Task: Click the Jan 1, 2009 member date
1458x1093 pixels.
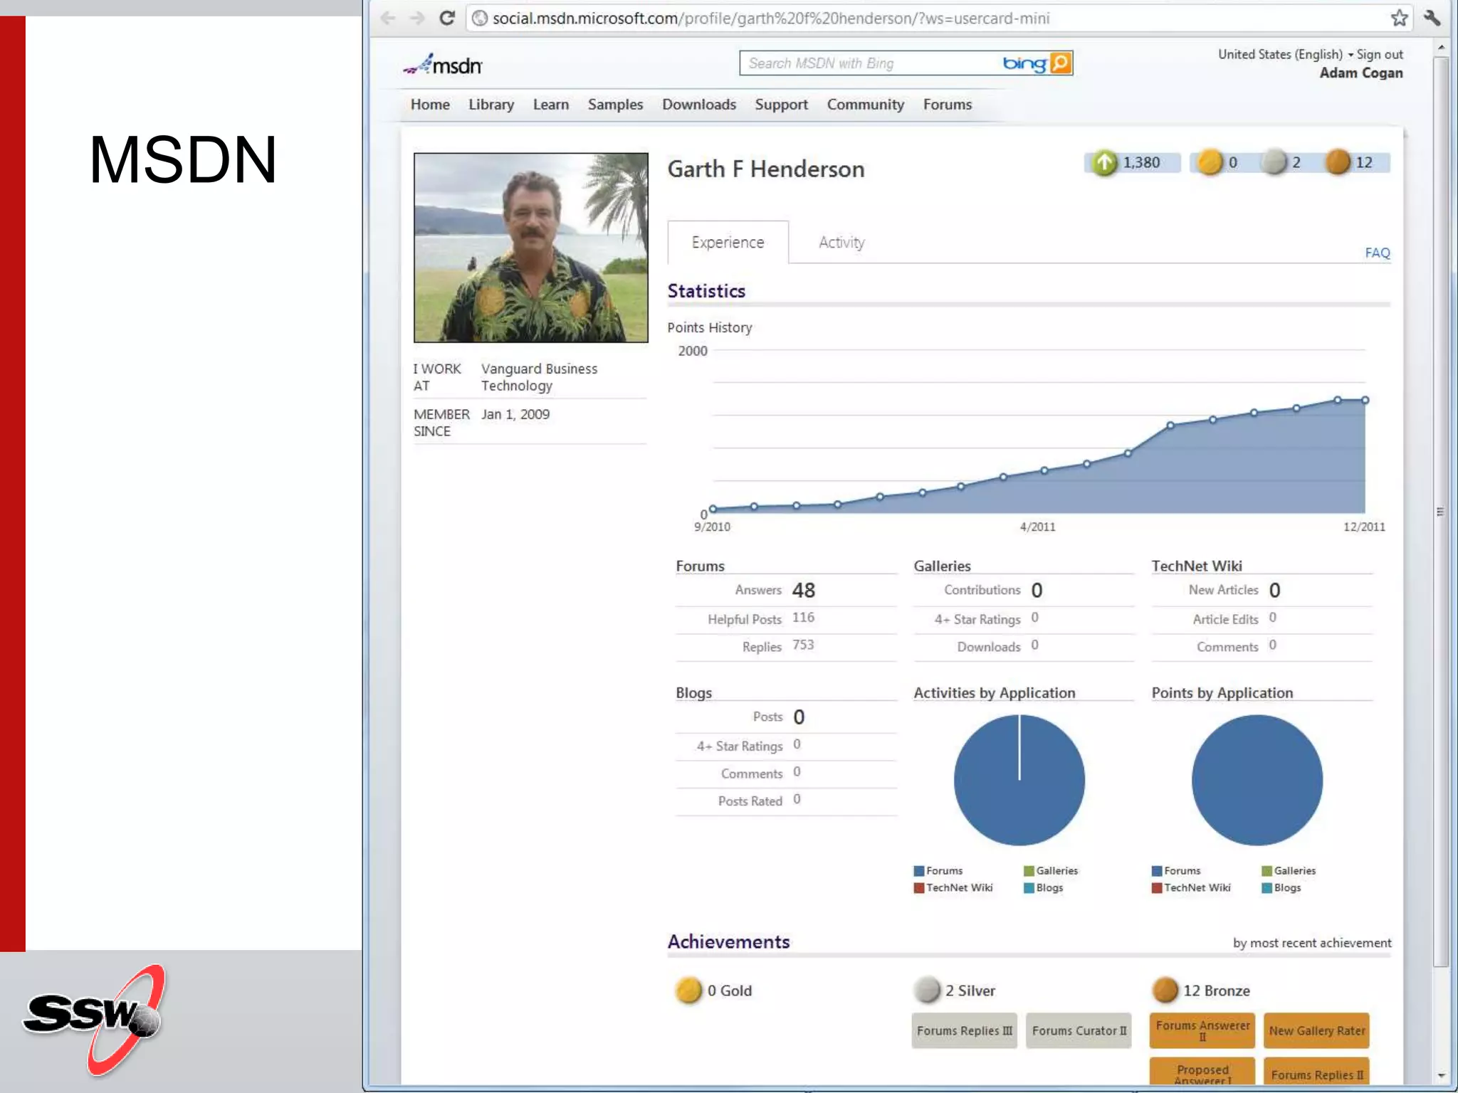Action: [x=515, y=414]
